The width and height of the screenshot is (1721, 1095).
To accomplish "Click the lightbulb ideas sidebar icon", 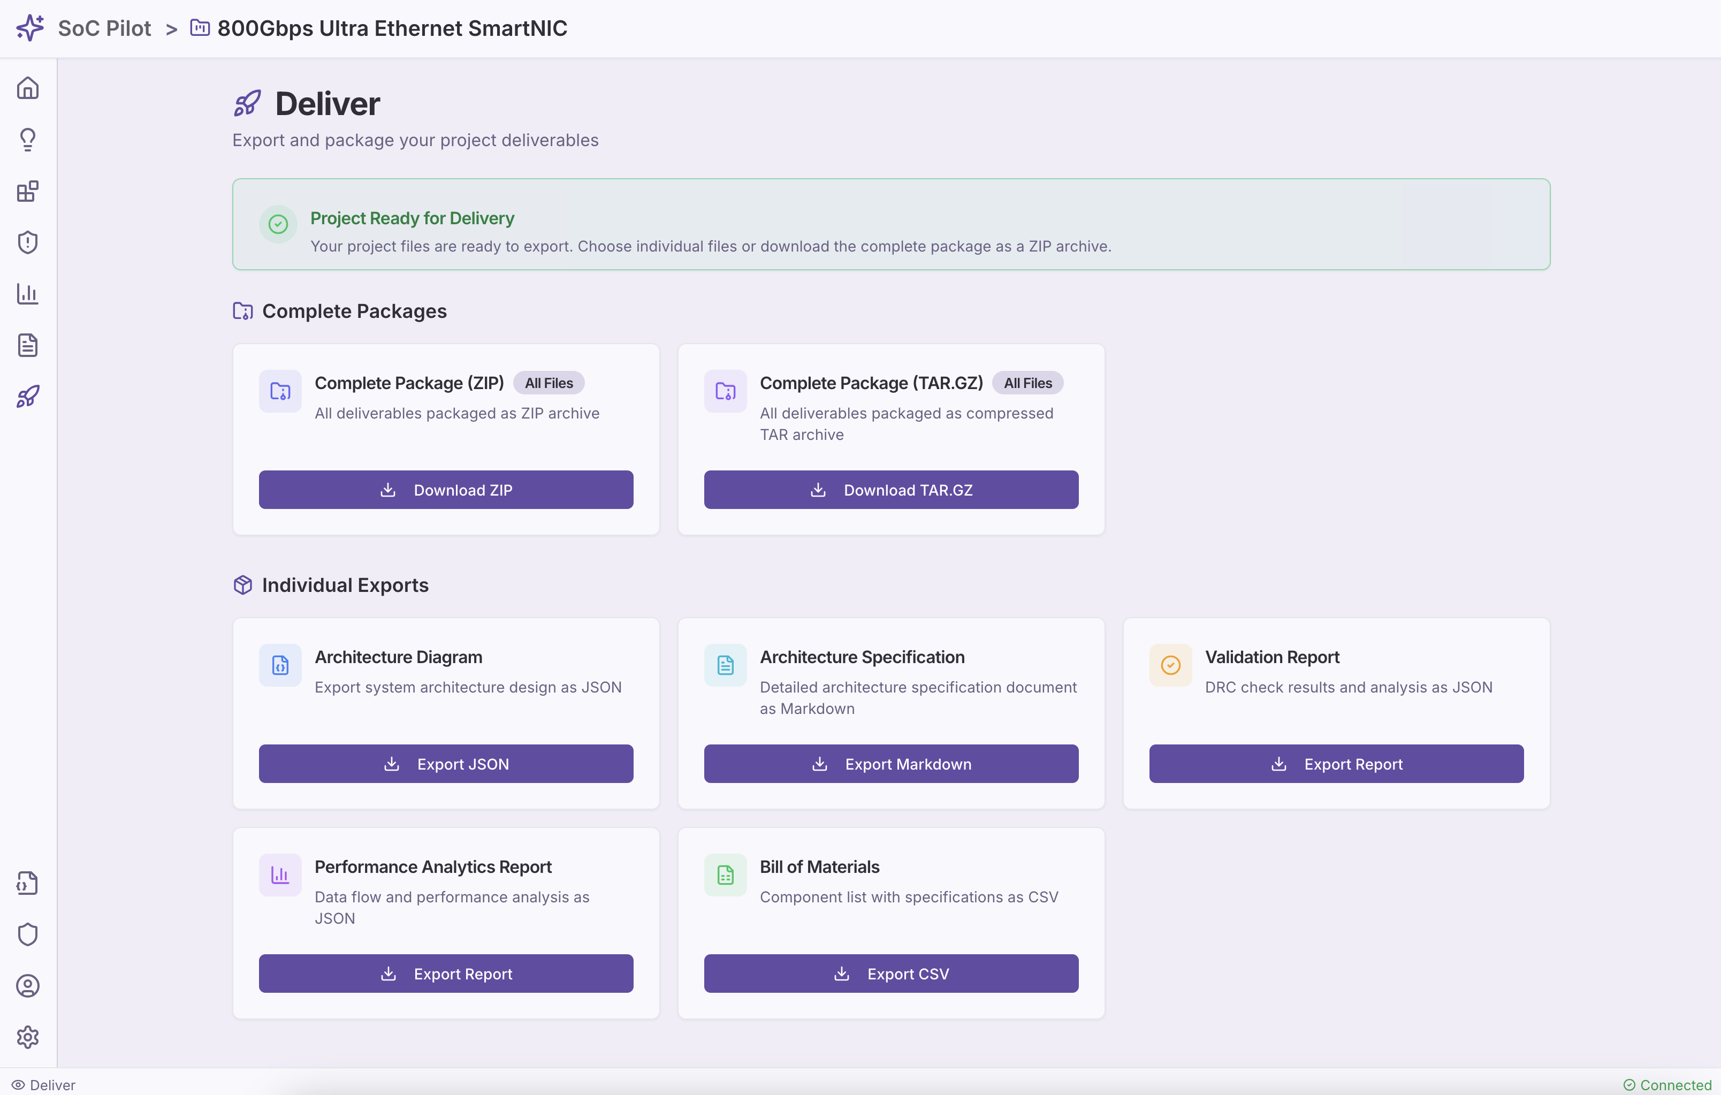I will (x=27, y=139).
